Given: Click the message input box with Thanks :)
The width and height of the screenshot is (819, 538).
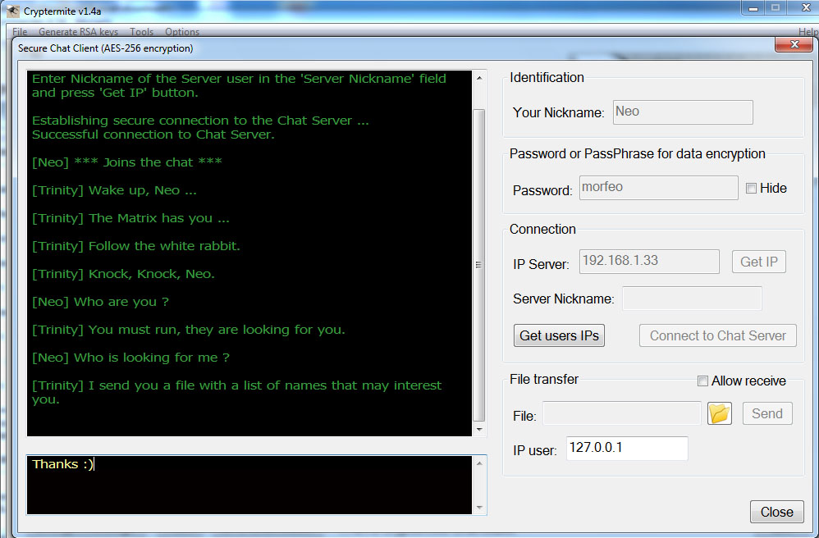Looking at the screenshot, I should click(249, 485).
